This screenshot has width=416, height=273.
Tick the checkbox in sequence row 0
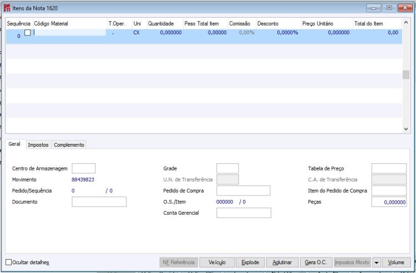click(27, 33)
